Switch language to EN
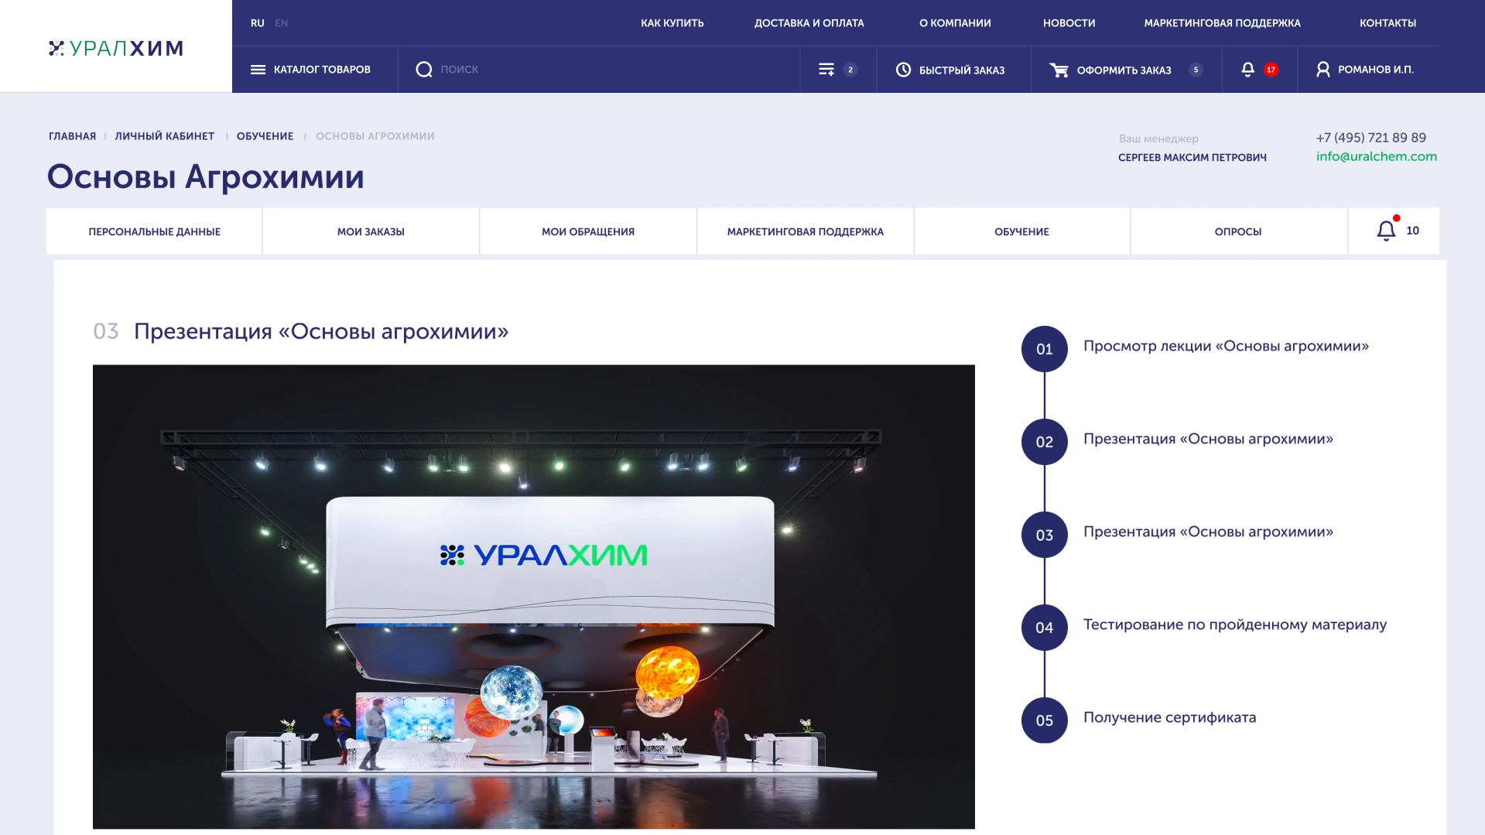This screenshot has height=835, width=1485. pyautogui.click(x=281, y=23)
